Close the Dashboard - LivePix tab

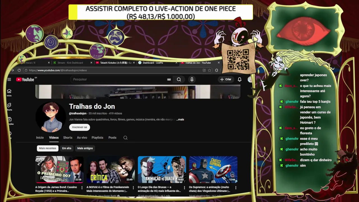tap(176, 63)
